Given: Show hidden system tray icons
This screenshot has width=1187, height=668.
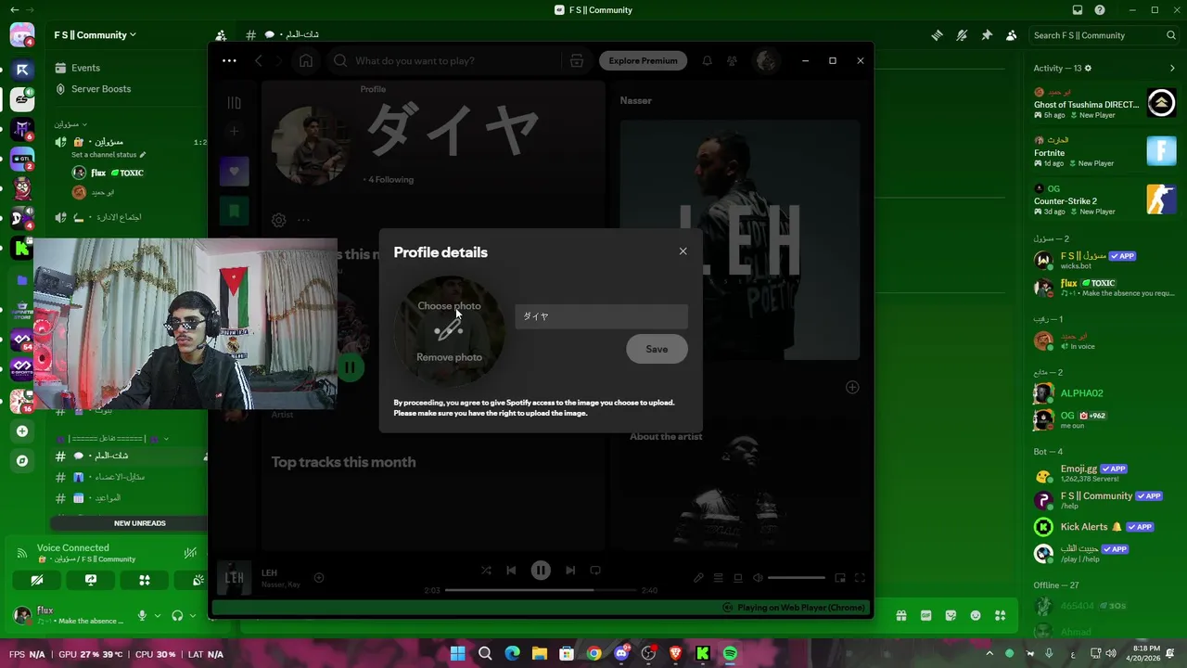Looking at the screenshot, I should point(989,654).
